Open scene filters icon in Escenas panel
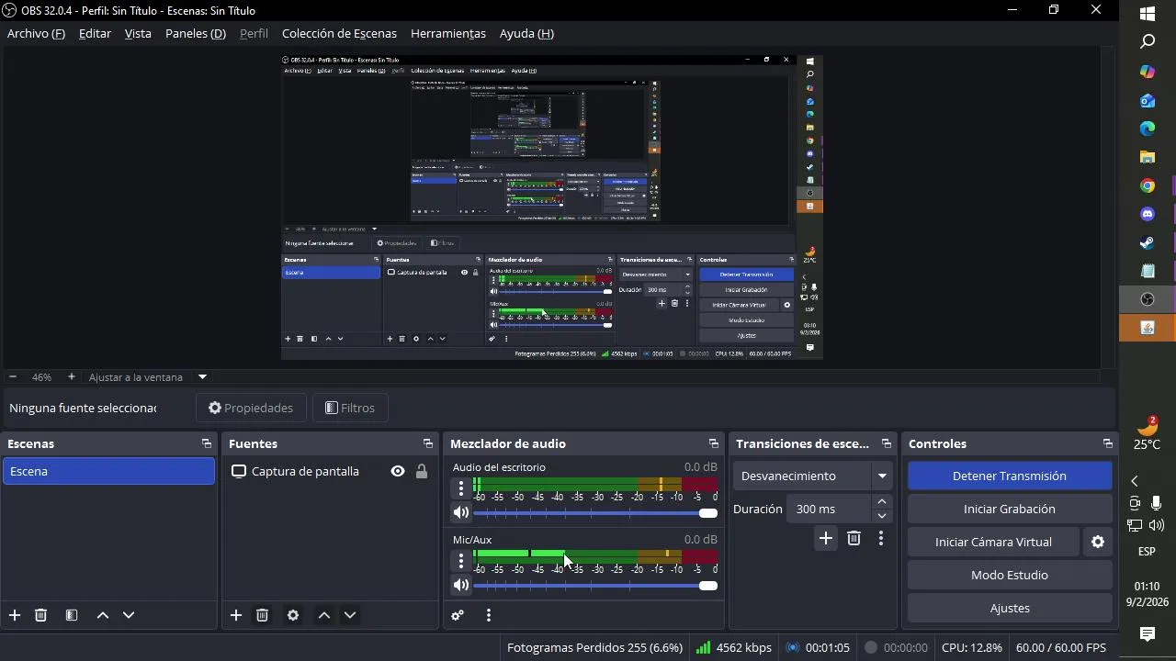The image size is (1176, 661). (x=72, y=615)
